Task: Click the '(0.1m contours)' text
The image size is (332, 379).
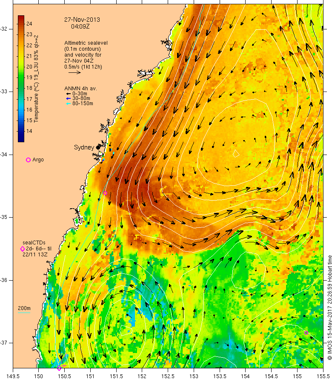Action: click(83, 49)
